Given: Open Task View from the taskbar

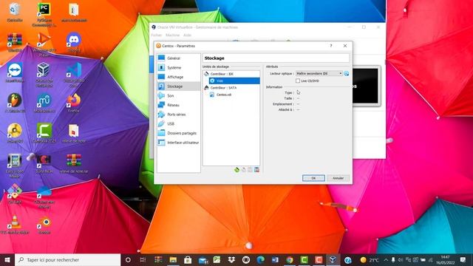Looking at the screenshot, I should [143, 260].
